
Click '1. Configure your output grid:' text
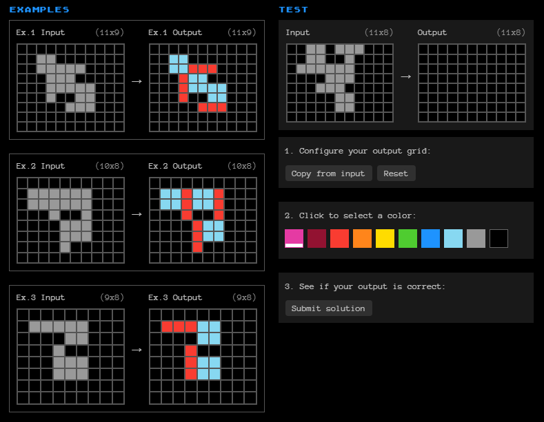[x=357, y=151]
